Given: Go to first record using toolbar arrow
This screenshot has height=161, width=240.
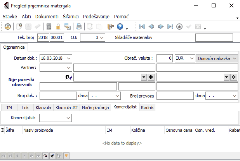Looking at the screenshot, I should [x=142, y=27].
